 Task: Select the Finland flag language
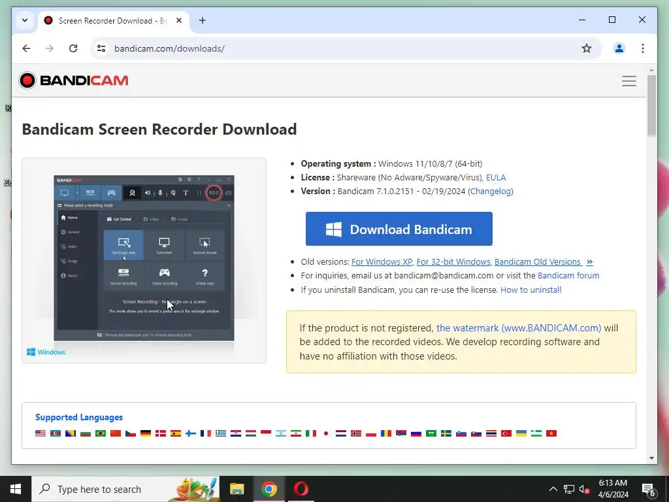[x=191, y=433]
